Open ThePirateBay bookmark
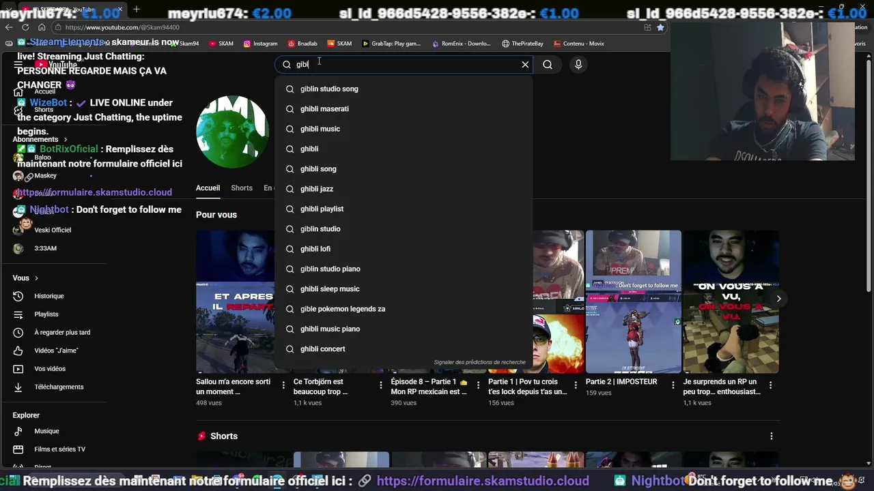Image resolution: width=874 pixels, height=491 pixels. point(522,44)
